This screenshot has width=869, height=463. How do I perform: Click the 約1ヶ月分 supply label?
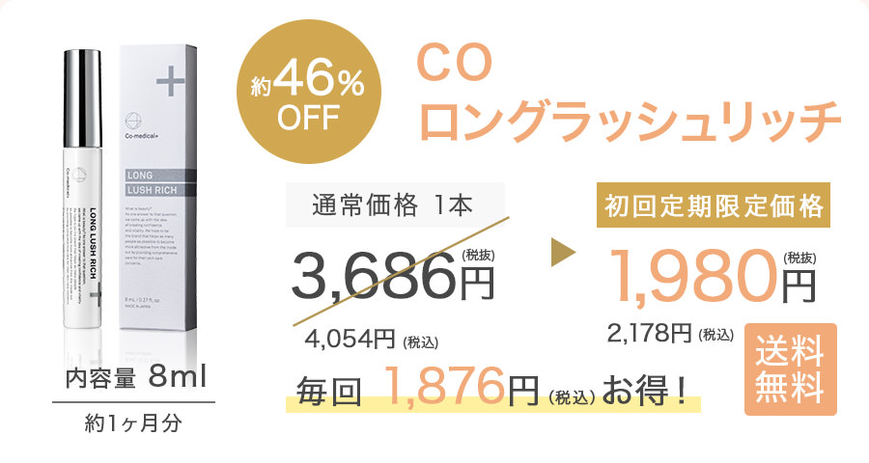(x=133, y=423)
